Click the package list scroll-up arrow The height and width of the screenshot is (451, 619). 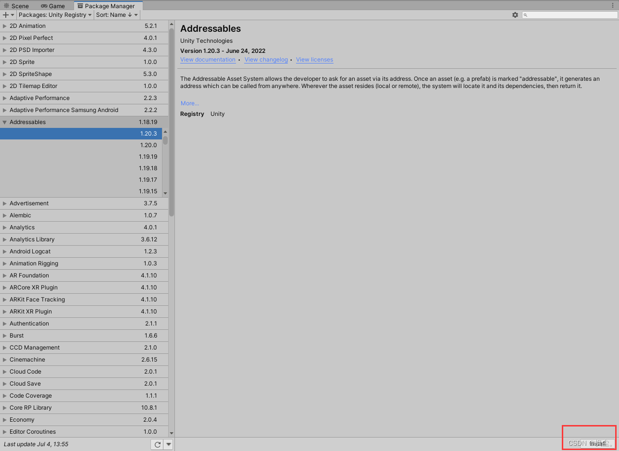172,24
